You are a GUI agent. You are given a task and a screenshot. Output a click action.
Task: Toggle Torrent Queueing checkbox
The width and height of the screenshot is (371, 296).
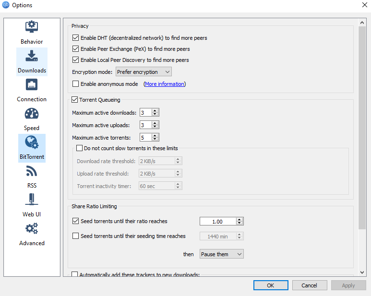point(75,100)
